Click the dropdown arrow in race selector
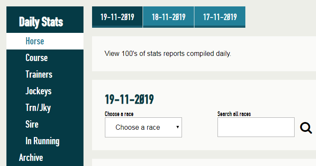Viewport: 316px width, 166px height. [178, 127]
